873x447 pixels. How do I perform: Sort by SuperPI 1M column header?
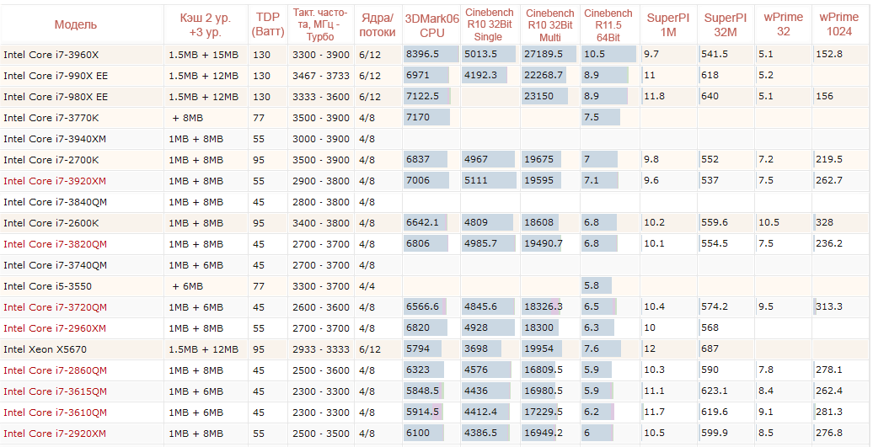(x=668, y=25)
